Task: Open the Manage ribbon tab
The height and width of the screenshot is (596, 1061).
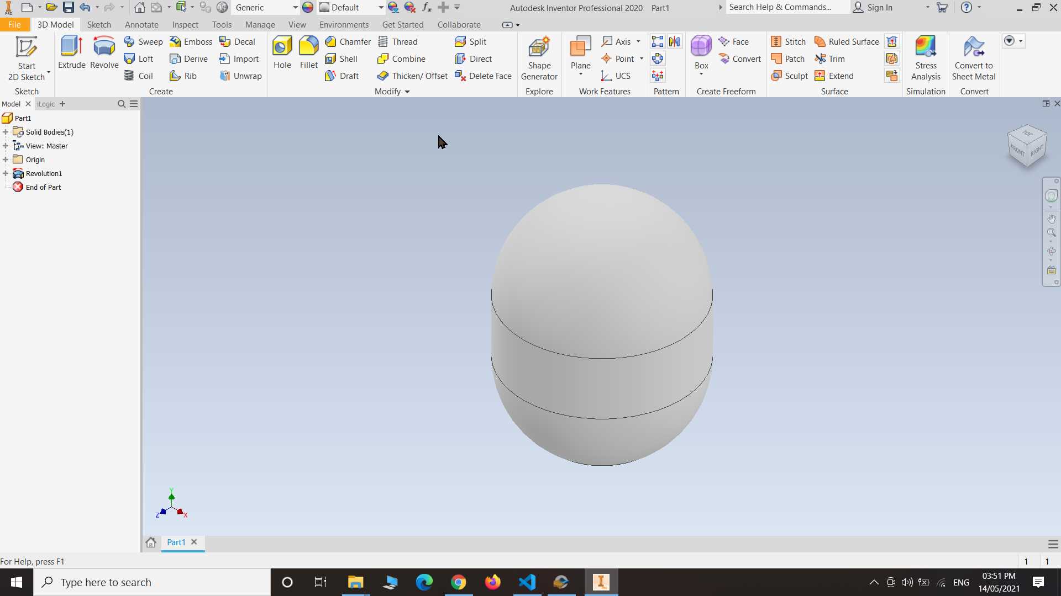Action: point(260,25)
